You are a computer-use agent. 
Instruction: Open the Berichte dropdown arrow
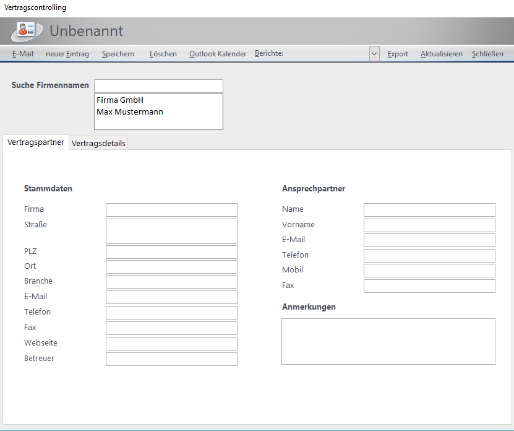(x=374, y=54)
